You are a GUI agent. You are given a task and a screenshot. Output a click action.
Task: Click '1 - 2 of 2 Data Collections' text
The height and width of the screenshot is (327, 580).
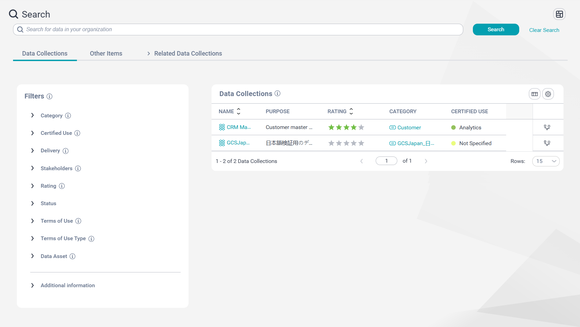246,161
